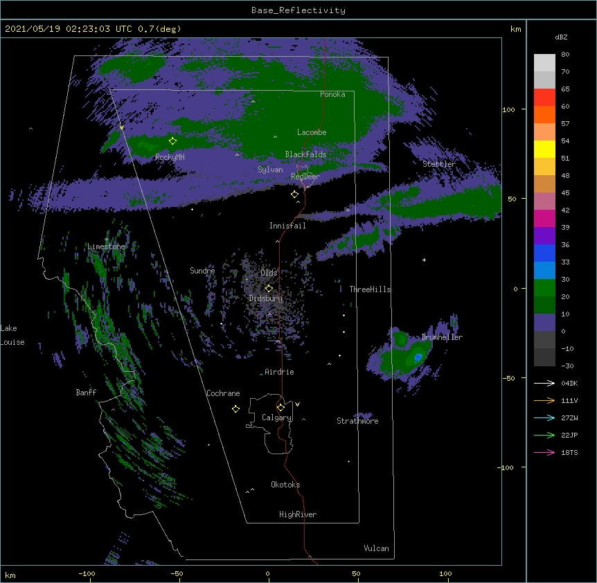Click the 18TS legend text

[x=569, y=452]
